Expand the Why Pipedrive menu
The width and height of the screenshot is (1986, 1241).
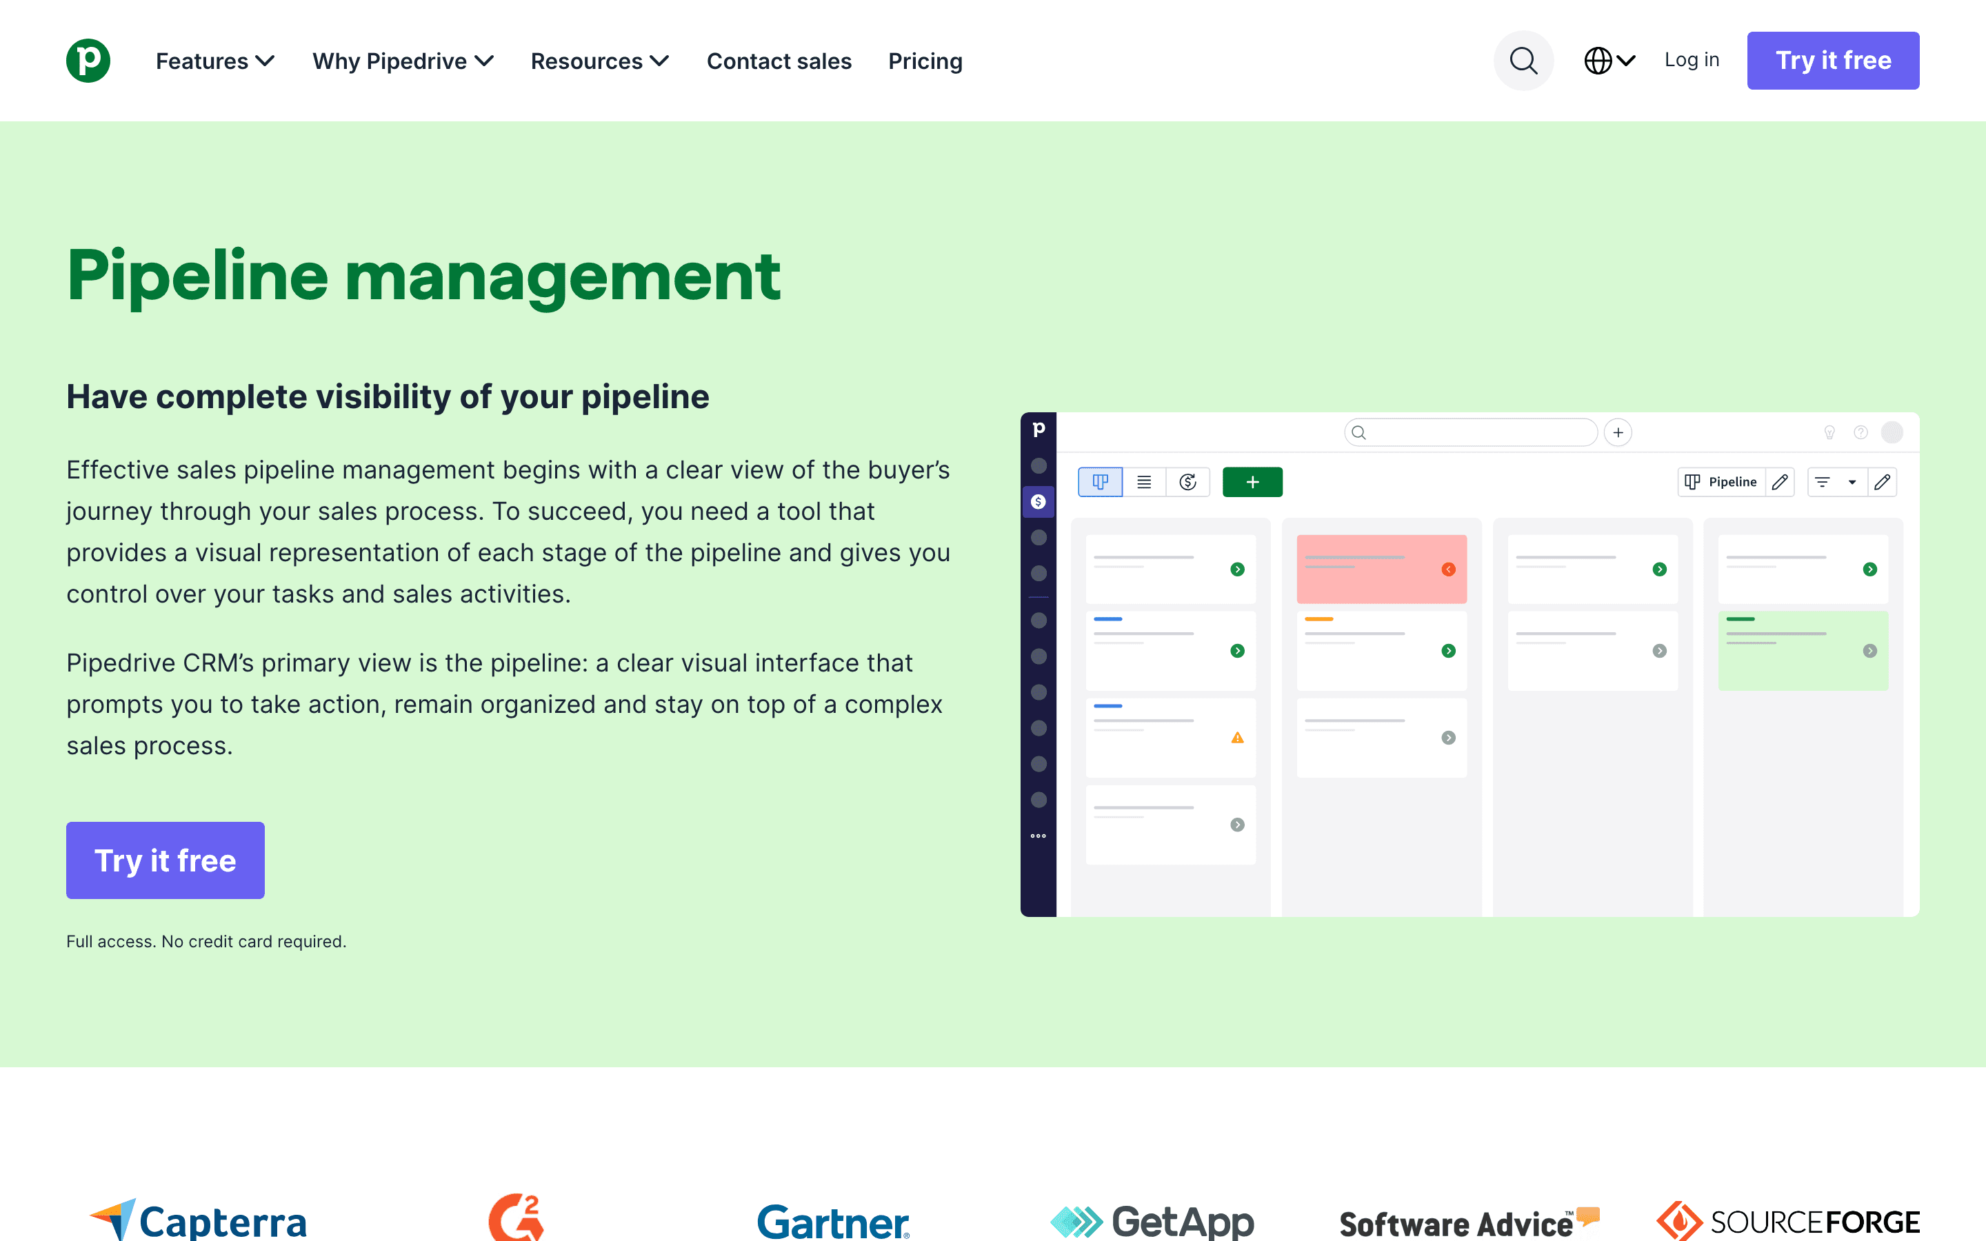click(x=403, y=61)
